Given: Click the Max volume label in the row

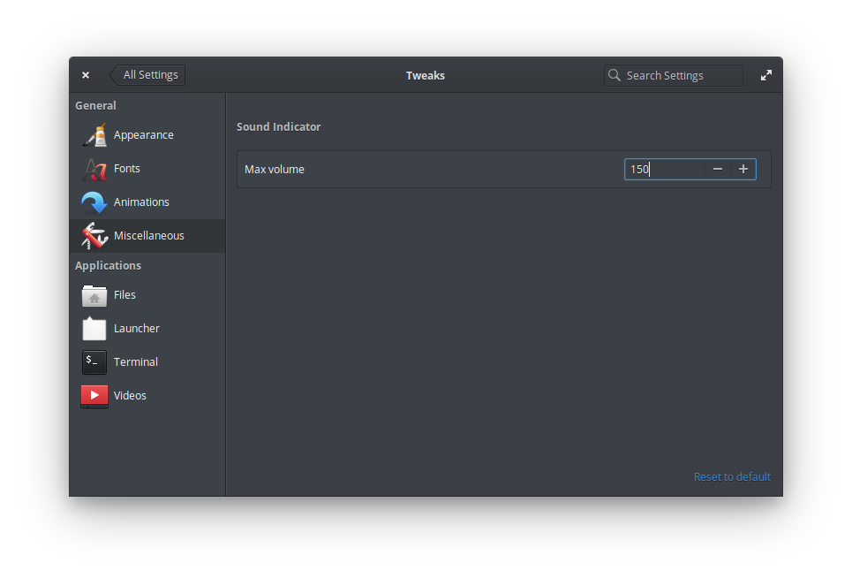Looking at the screenshot, I should [275, 170].
